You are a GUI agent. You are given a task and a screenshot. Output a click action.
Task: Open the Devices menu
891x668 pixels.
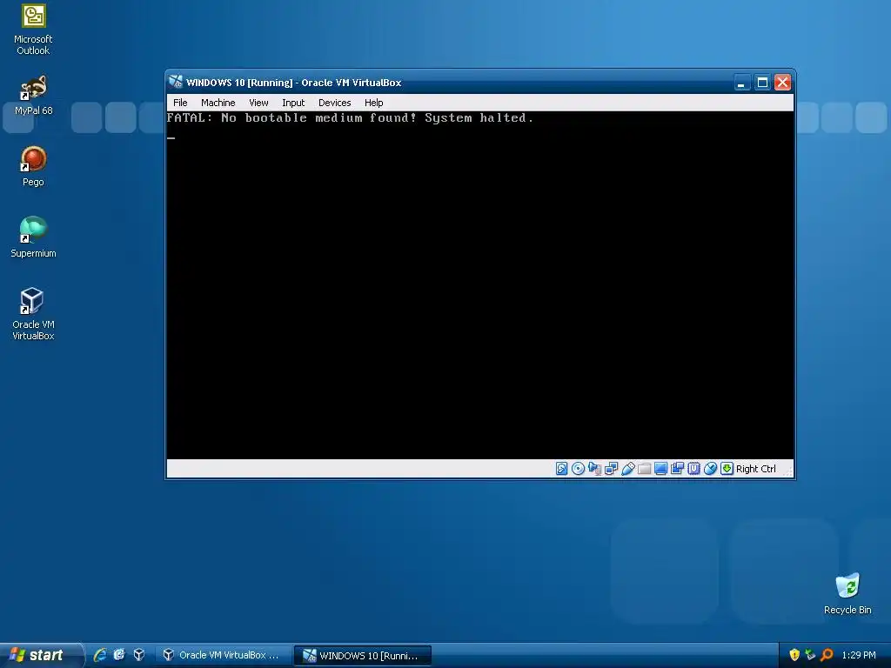pyautogui.click(x=335, y=103)
